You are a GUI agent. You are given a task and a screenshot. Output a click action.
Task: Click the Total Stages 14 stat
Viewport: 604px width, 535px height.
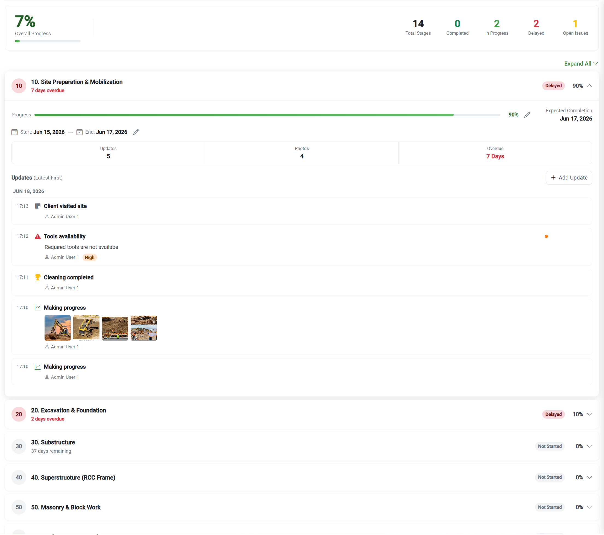click(x=418, y=27)
